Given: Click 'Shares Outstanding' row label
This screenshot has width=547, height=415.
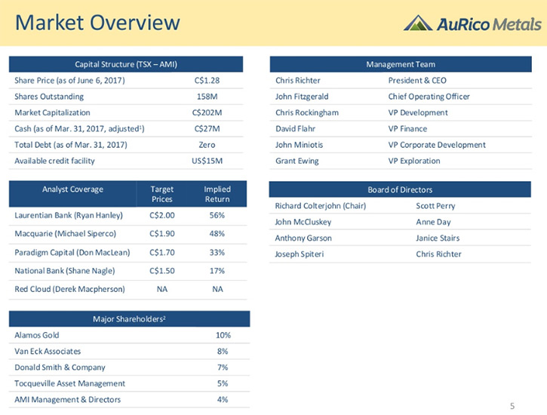Looking at the screenshot, I should [x=49, y=97].
